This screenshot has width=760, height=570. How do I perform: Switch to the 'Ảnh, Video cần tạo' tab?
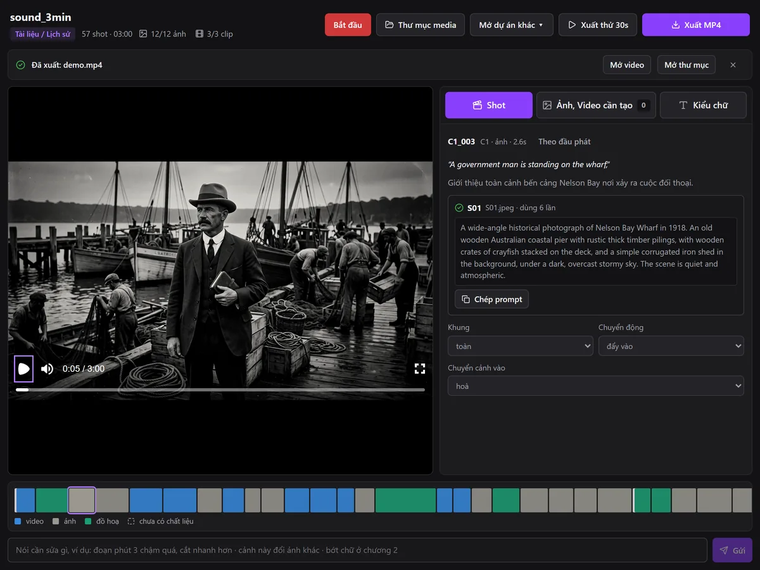pos(596,105)
